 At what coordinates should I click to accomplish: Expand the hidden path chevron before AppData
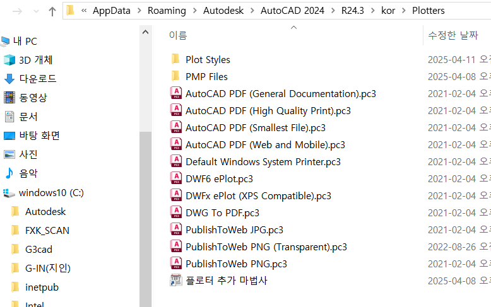coord(84,11)
